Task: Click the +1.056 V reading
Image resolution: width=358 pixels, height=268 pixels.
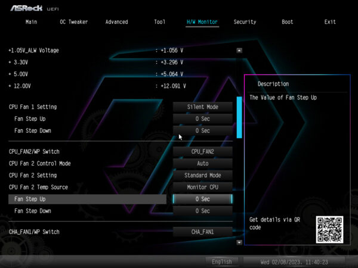Action: coord(172,51)
